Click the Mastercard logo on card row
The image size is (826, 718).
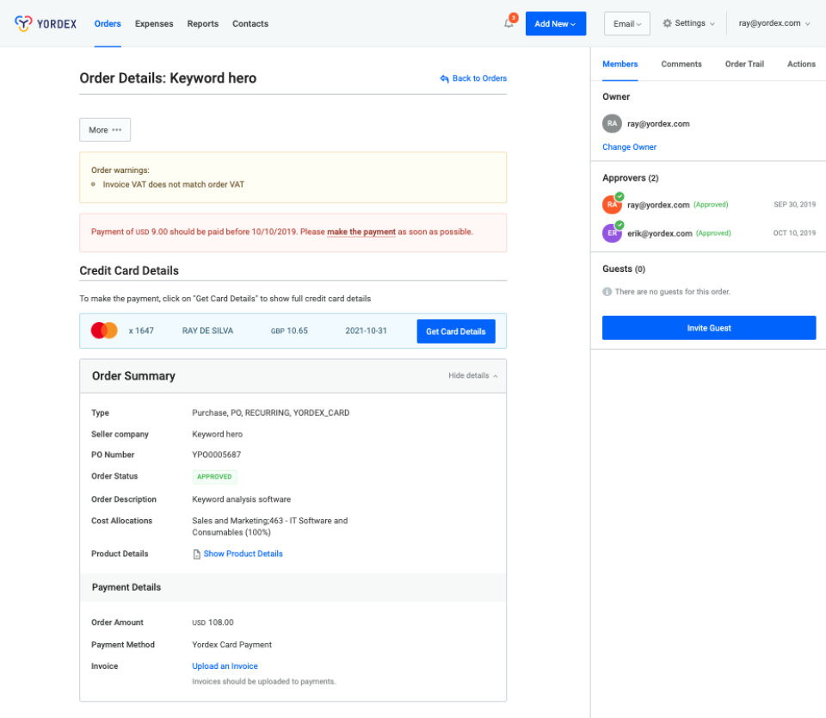click(x=104, y=331)
